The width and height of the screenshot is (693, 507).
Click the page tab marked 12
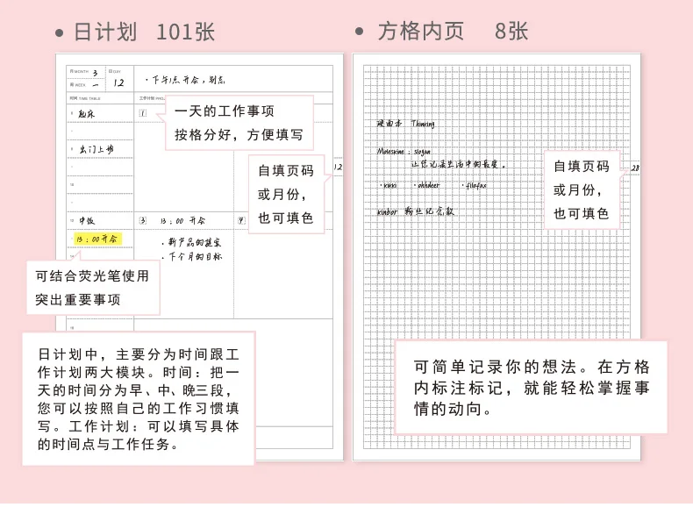pos(338,167)
